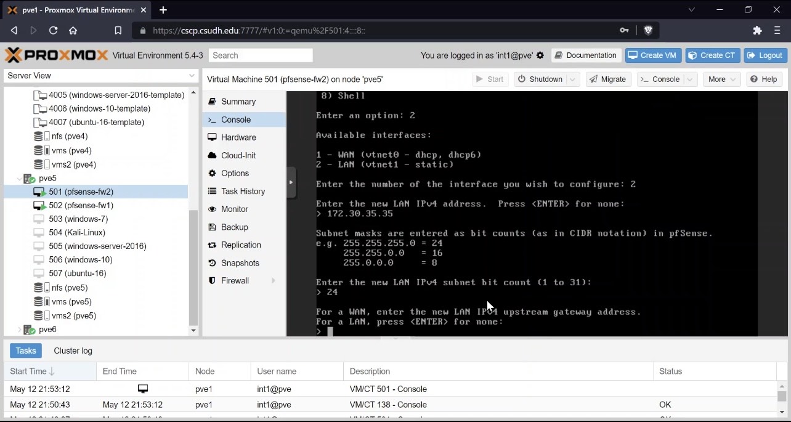
Task: Open the Cloud-Init section
Action: click(244, 155)
